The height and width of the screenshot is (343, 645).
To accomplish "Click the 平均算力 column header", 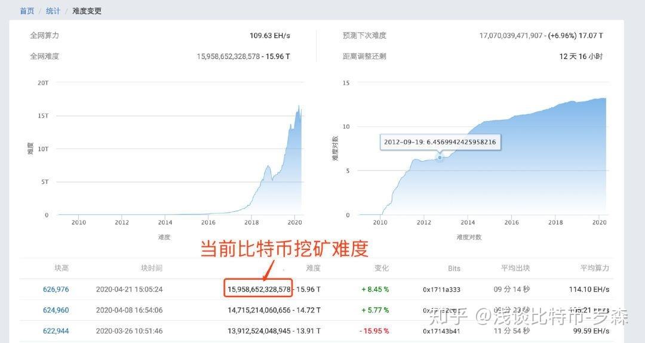I will click(594, 268).
